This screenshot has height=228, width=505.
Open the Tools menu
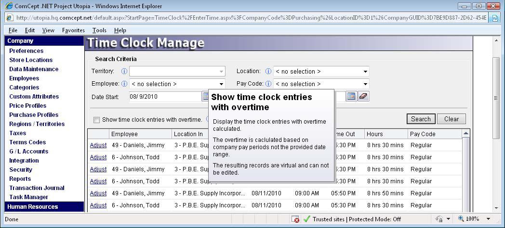pyautogui.click(x=99, y=30)
